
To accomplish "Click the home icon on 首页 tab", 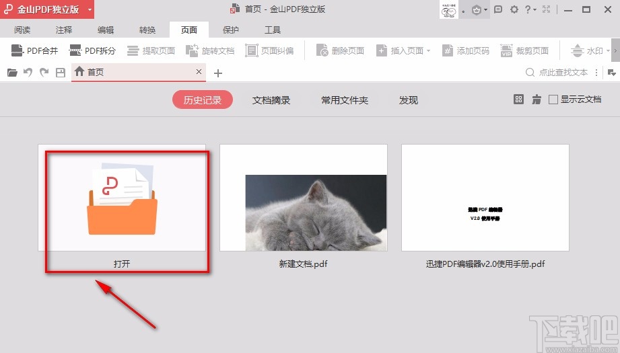I will pos(79,71).
